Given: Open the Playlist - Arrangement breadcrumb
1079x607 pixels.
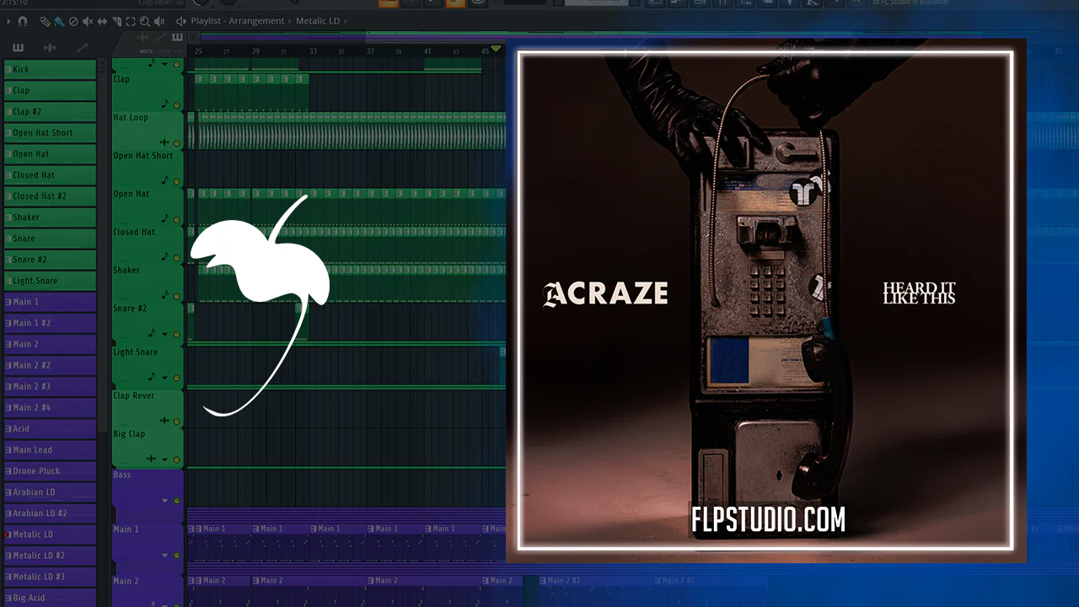Looking at the screenshot, I should (x=239, y=21).
